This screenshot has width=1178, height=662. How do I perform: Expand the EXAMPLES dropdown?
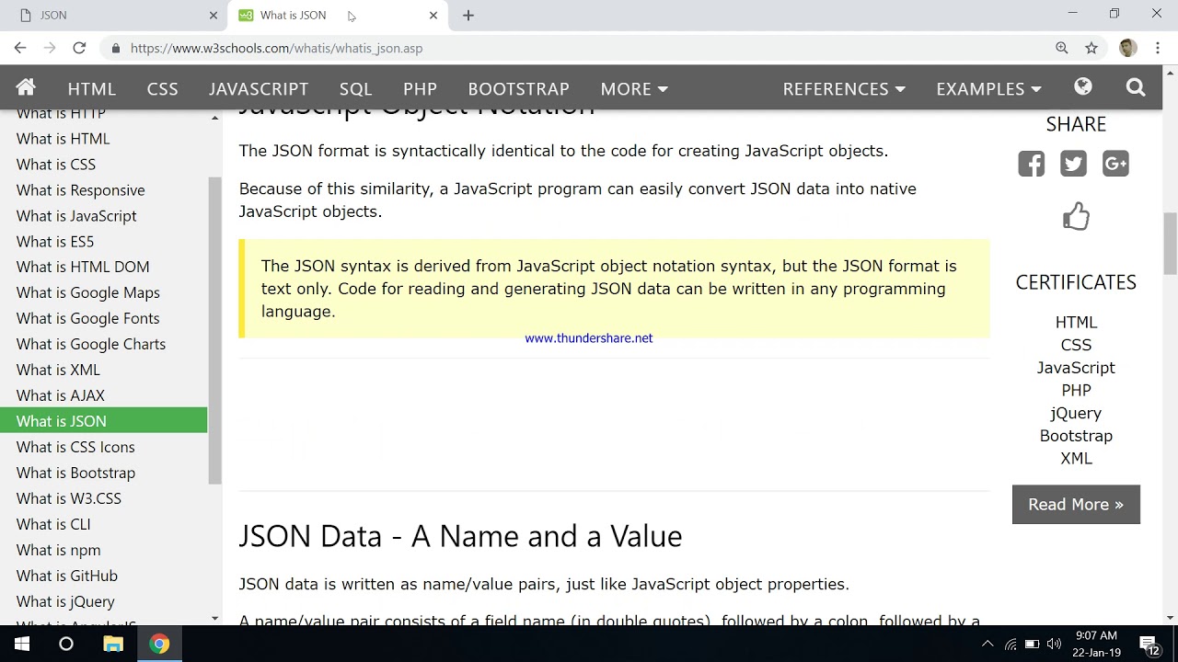[x=988, y=88]
